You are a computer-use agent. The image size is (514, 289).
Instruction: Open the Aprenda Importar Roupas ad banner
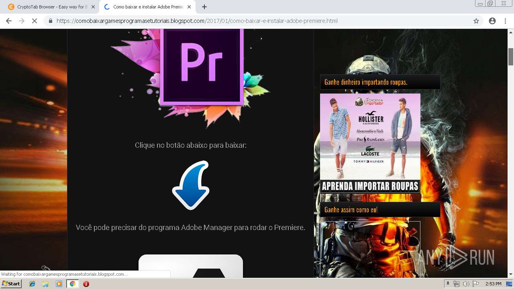coord(370,143)
